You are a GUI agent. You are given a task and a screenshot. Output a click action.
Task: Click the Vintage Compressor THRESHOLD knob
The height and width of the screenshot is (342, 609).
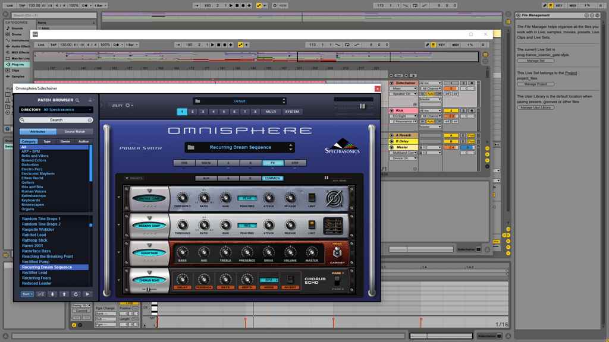point(182,198)
